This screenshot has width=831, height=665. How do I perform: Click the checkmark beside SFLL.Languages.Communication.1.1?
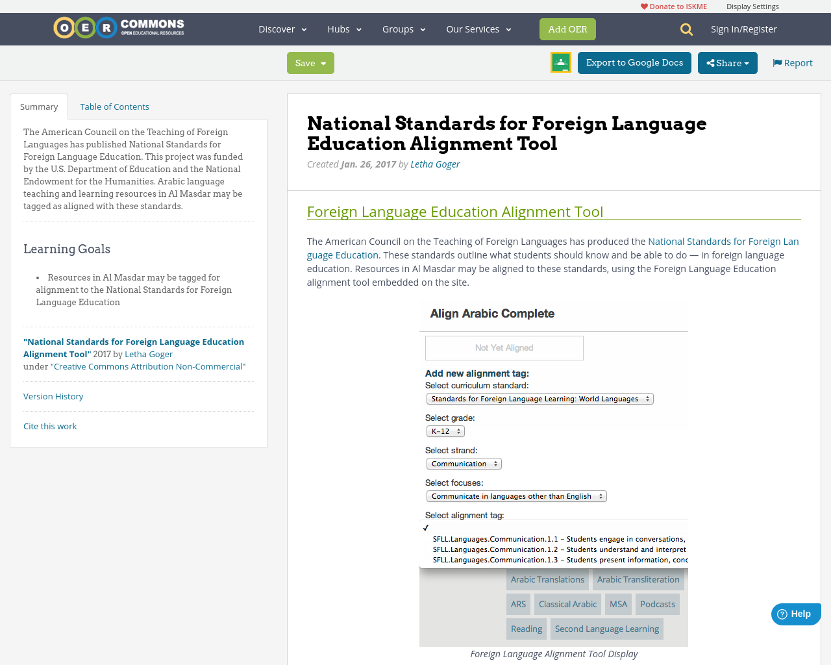[x=427, y=527]
